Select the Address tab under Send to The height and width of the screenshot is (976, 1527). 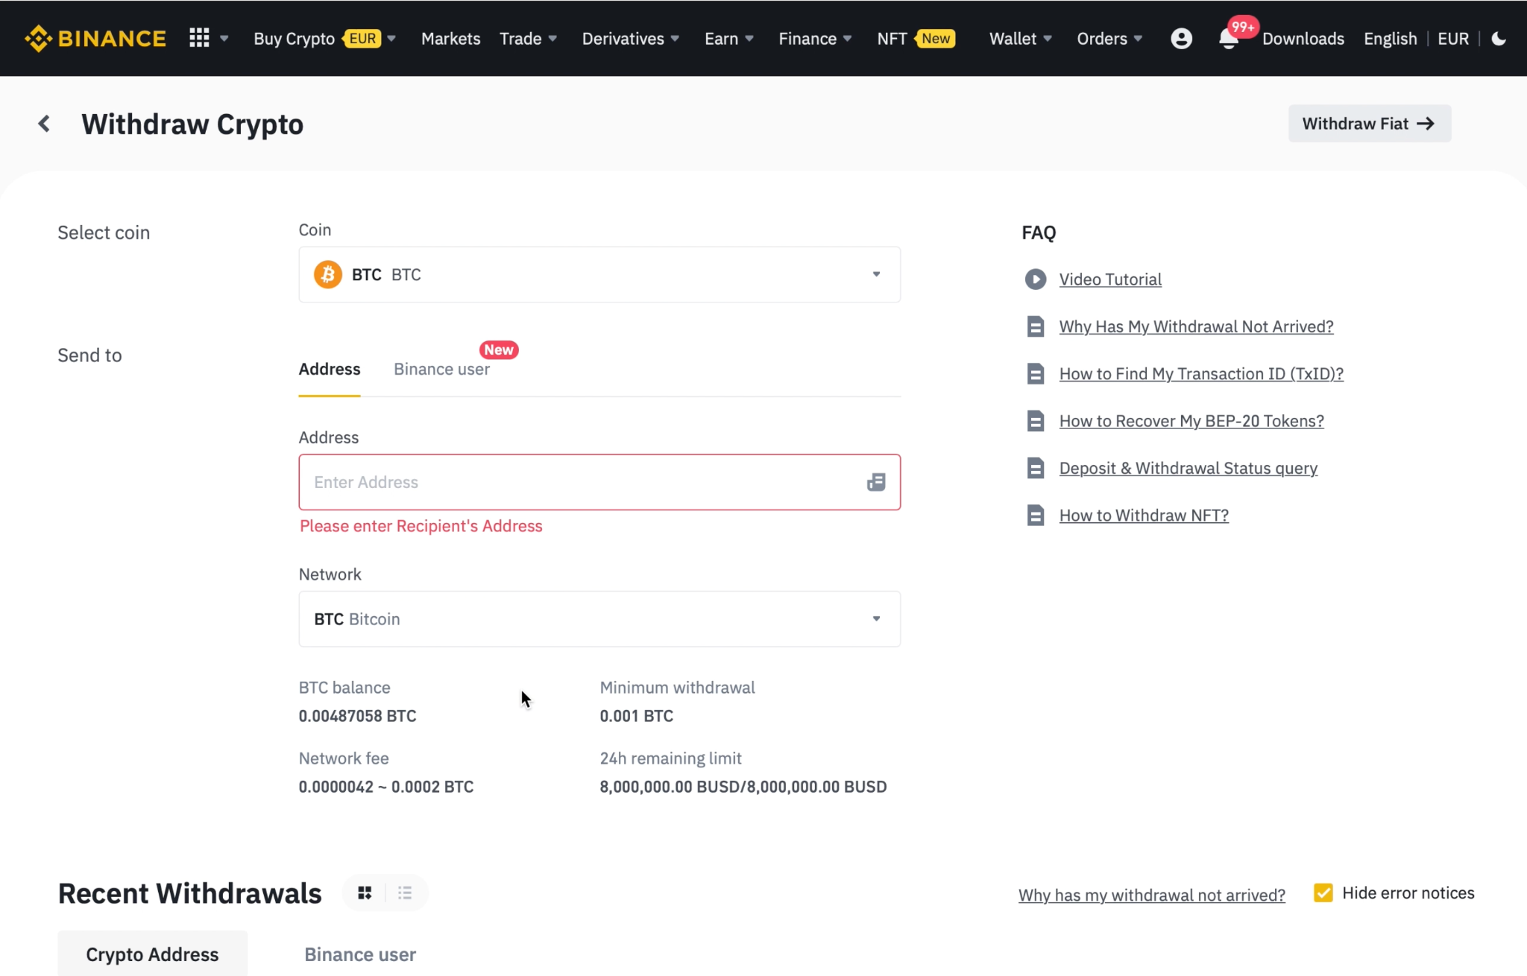click(x=330, y=369)
